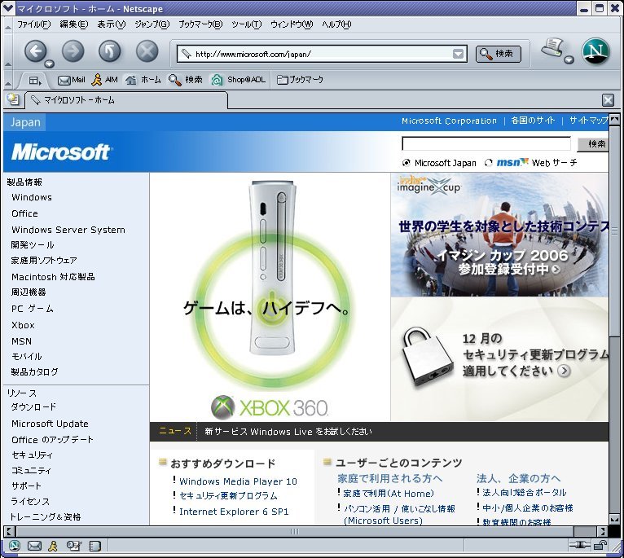Click the 検索 search button beside address bar
The image size is (624, 558).
(x=499, y=54)
